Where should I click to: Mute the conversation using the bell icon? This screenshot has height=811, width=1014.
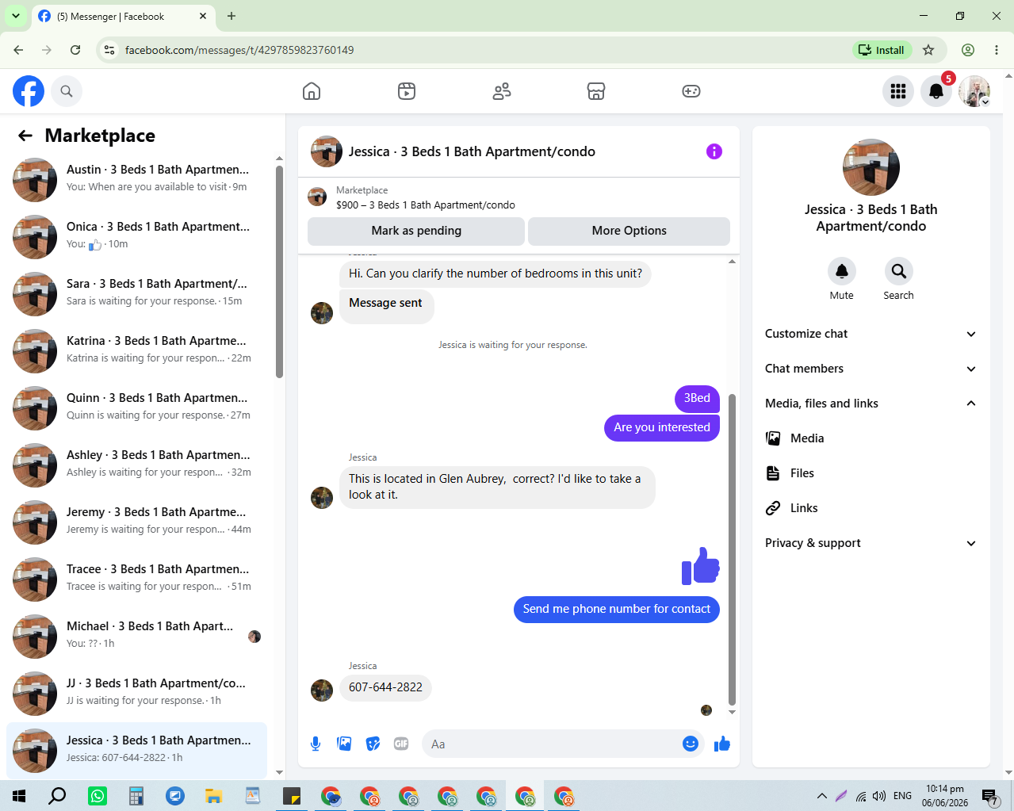[842, 271]
